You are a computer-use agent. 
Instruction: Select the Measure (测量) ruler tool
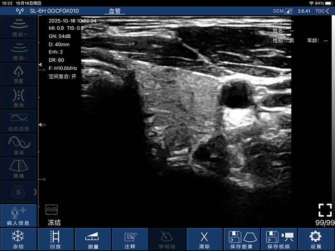point(93,239)
